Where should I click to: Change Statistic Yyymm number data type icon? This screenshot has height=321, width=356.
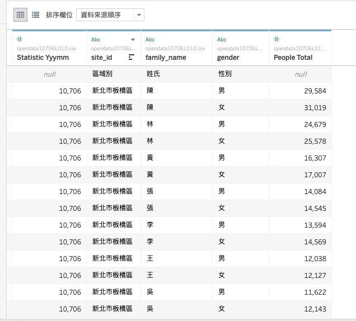click(x=20, y=39)
